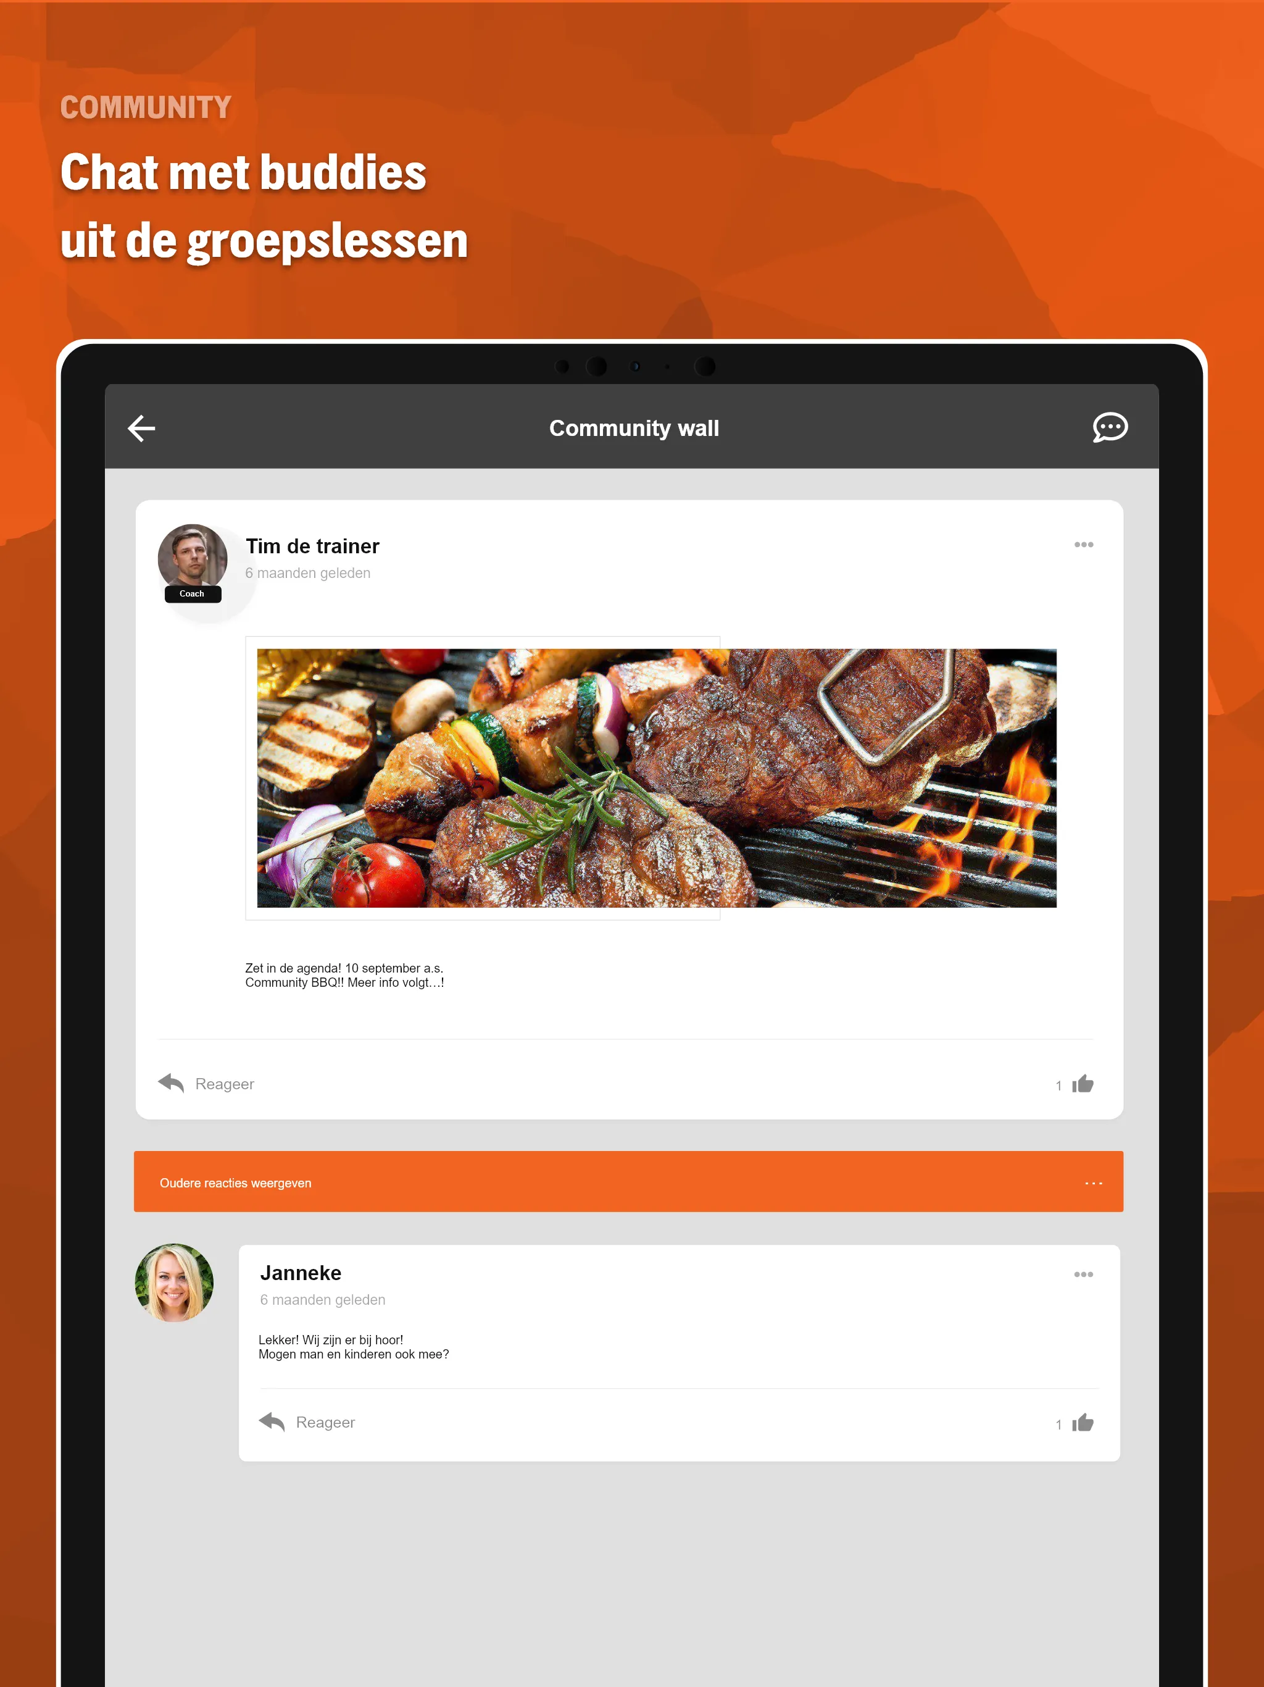Click the pagination dot indicator second position
Viewport: 1264px width, 1687px height.
point(597,368)
